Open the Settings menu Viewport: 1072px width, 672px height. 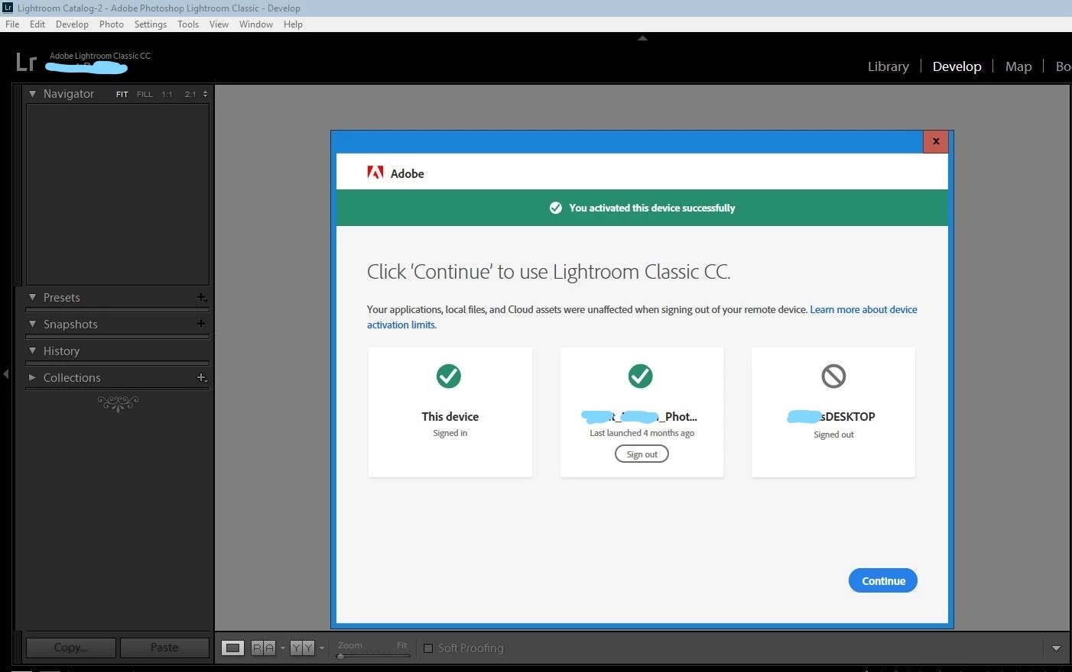tap(151, 24)
